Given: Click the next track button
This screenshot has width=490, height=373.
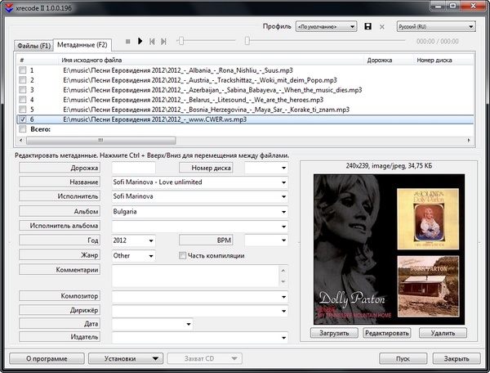Looking at the screenshot, I should pyautogui.click(x=164, y=41).
